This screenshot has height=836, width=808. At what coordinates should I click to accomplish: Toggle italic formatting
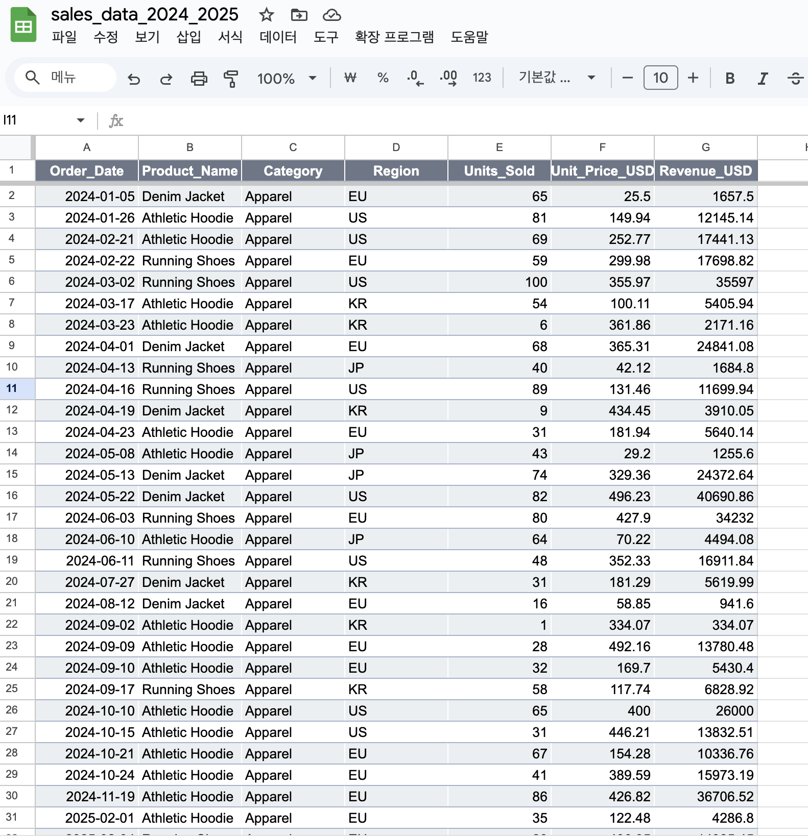(763, 78)
